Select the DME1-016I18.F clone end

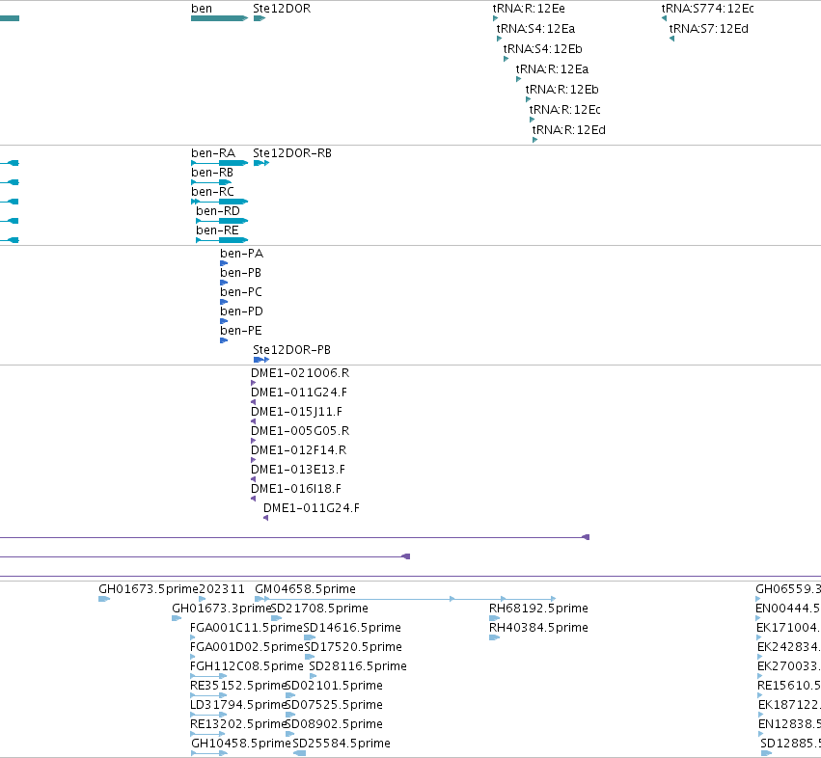(254, 499)
